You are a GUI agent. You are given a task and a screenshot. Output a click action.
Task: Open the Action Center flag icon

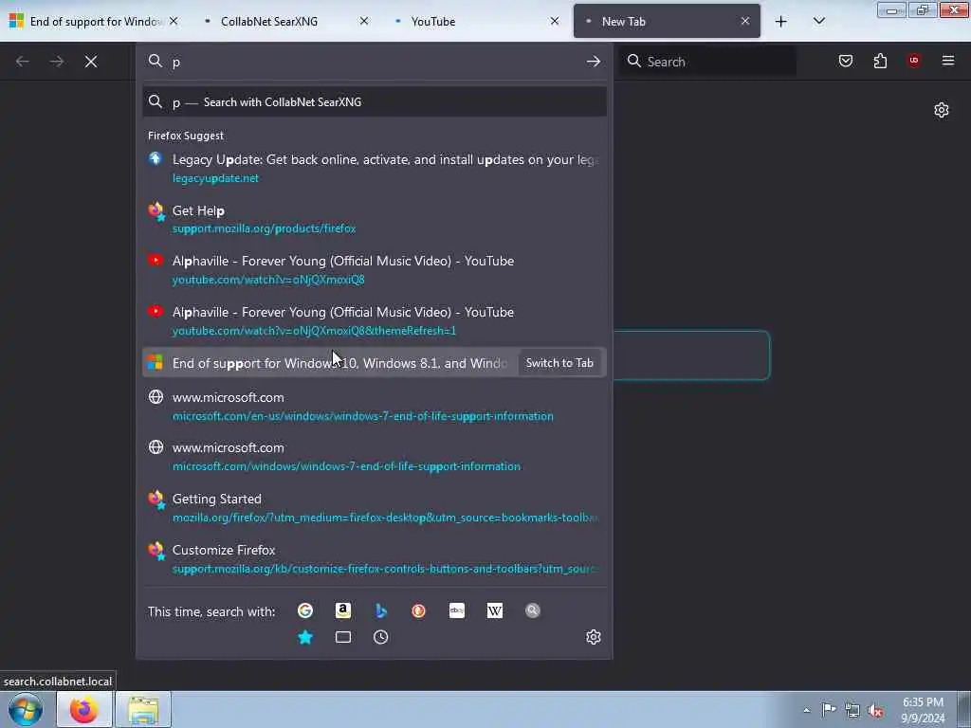[829, 710]
